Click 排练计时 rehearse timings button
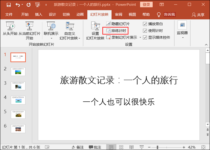This screenshot has width=210, height=150. point(115,31)
